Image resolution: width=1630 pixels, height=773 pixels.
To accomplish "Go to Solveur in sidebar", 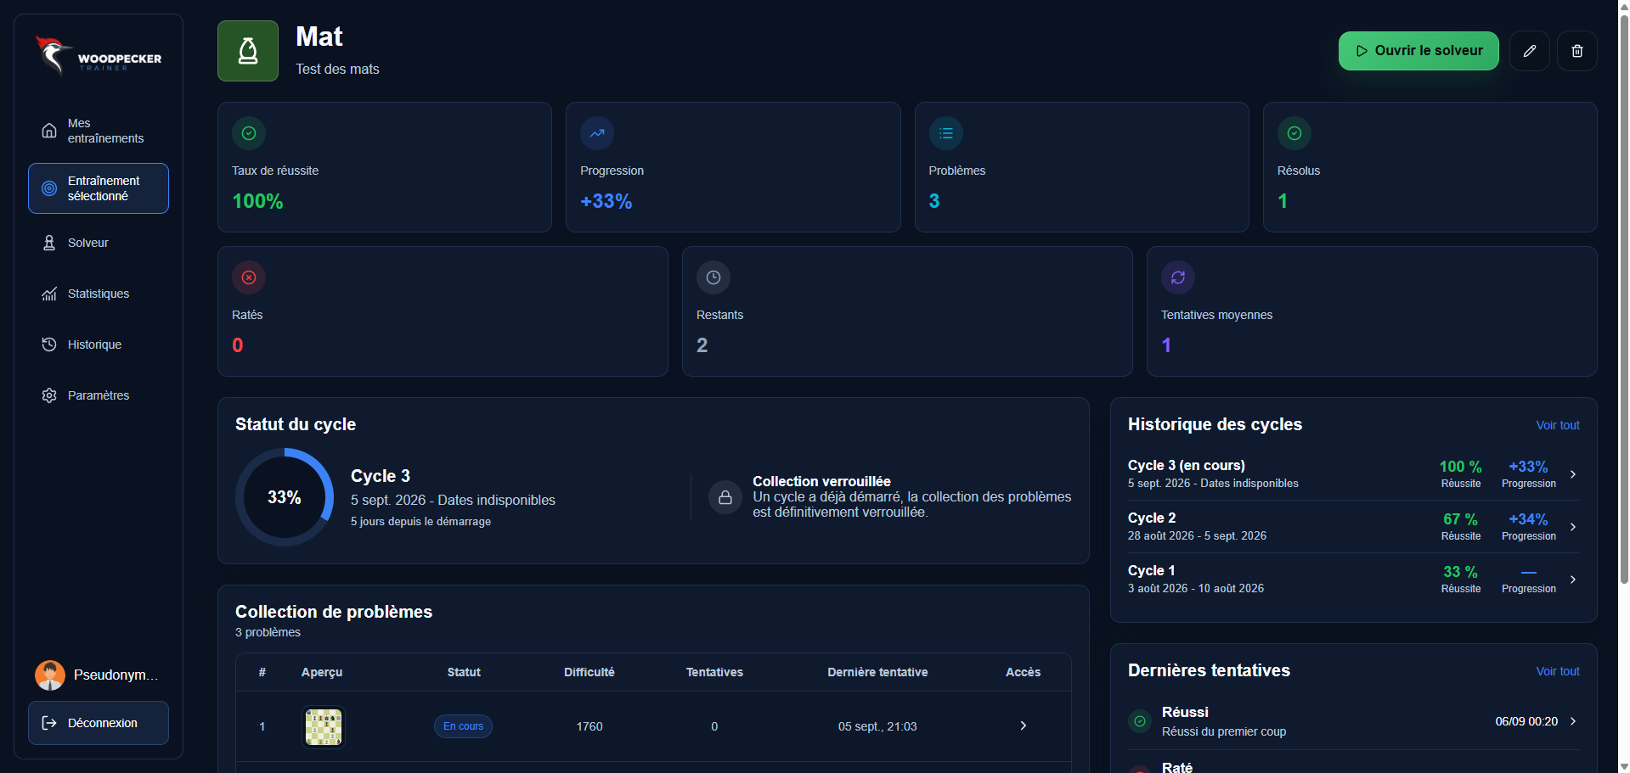I will click(99, 243).
